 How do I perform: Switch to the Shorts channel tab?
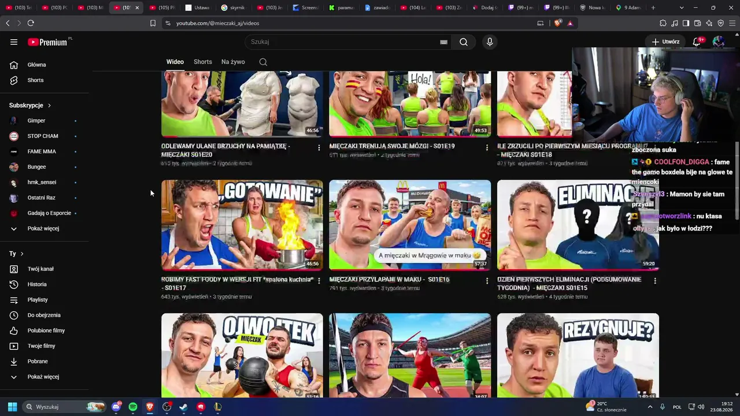203,62
